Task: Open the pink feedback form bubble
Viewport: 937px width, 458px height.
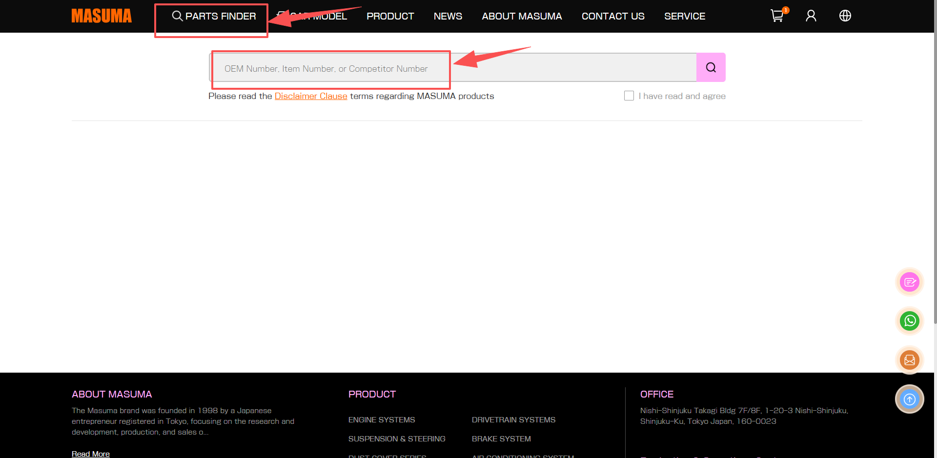Action: (x=910, y=282)
